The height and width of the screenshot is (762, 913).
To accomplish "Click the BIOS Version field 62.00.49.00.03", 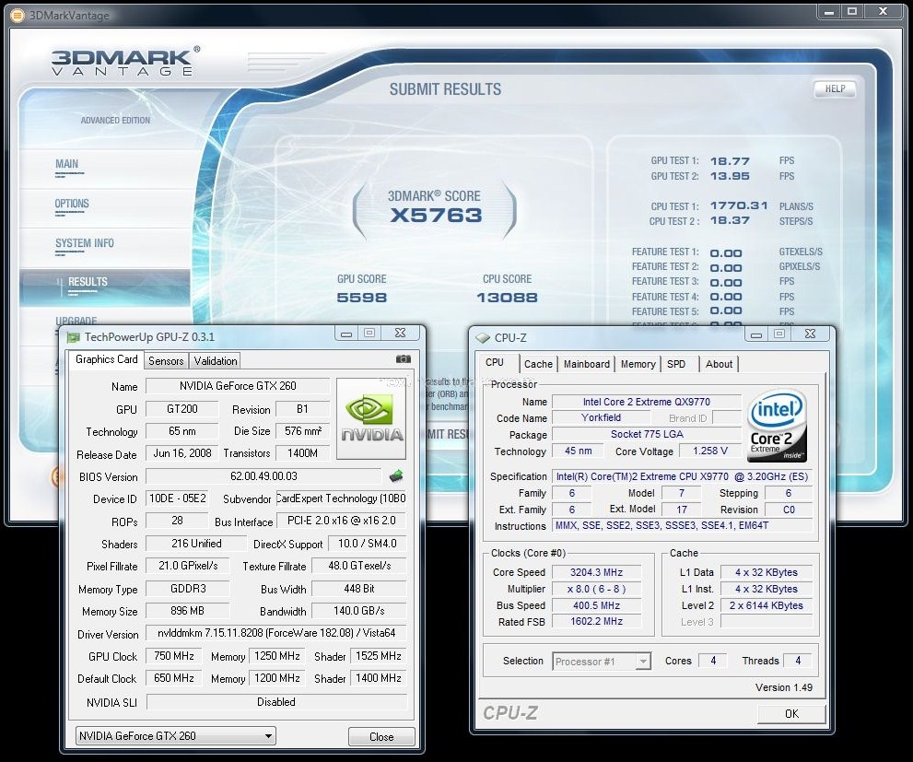I will [263, 476].
